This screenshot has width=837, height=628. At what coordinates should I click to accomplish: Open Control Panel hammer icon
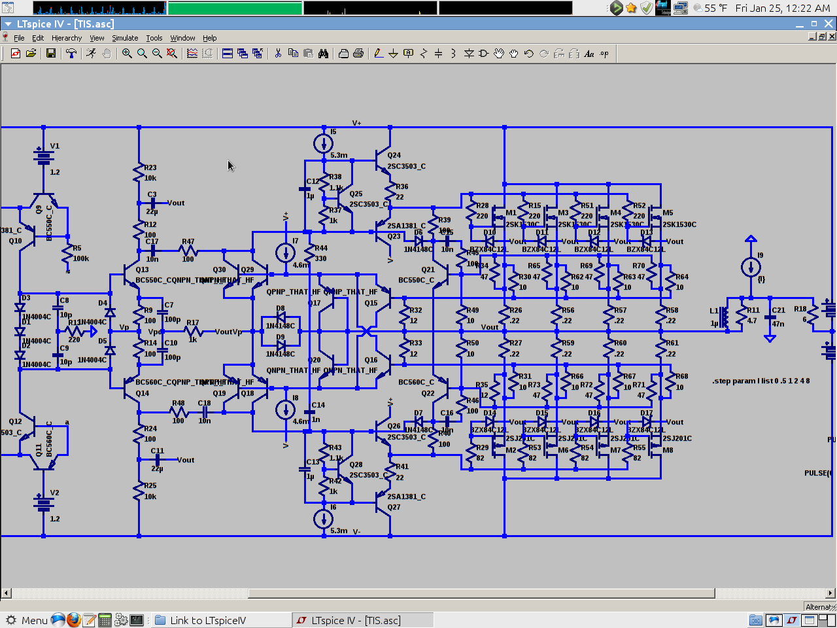71,54
